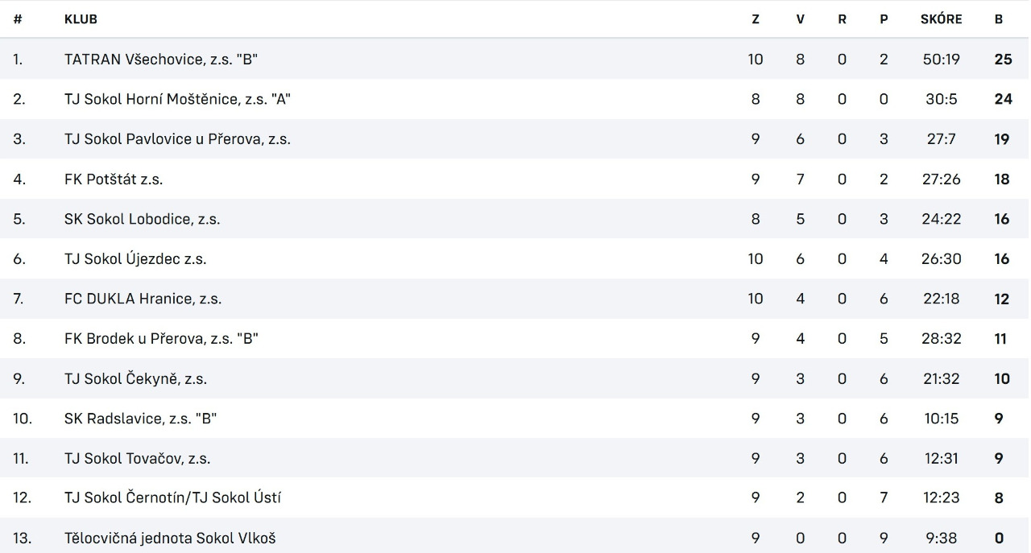
Task: Click TJ Sokol Újezdec z.s. club name
Action: [x=135, y=258]
